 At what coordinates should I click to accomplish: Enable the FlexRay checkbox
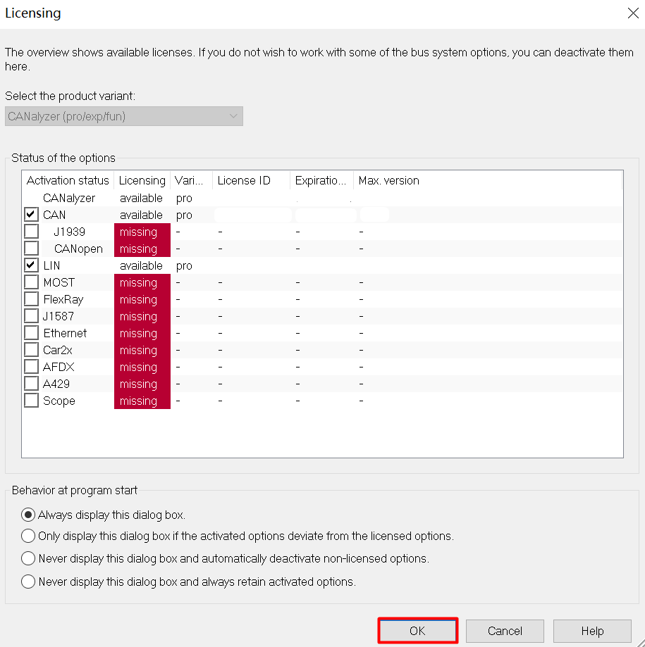[31, 299]
